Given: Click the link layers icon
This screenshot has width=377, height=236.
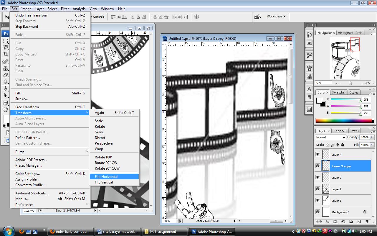Looking at the screenshot, I should (x=319, y=222).
